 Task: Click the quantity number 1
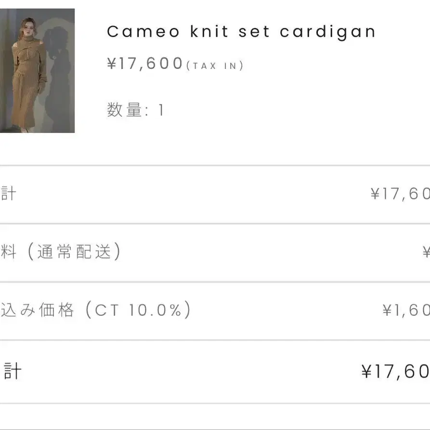tap(161, 110)
